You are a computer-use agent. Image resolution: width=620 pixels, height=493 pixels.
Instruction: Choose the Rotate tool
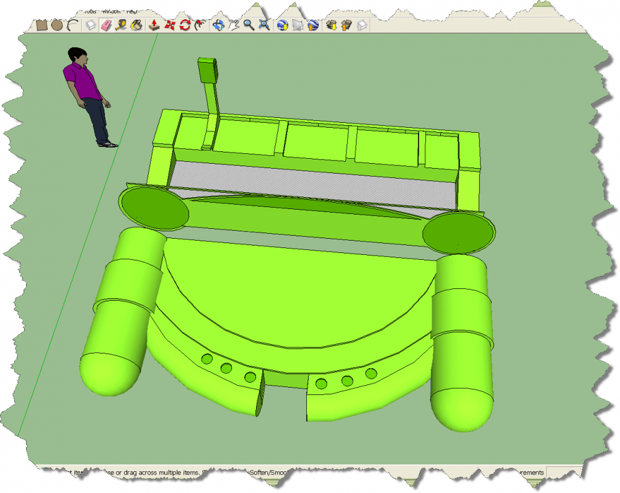pos(185,25)
